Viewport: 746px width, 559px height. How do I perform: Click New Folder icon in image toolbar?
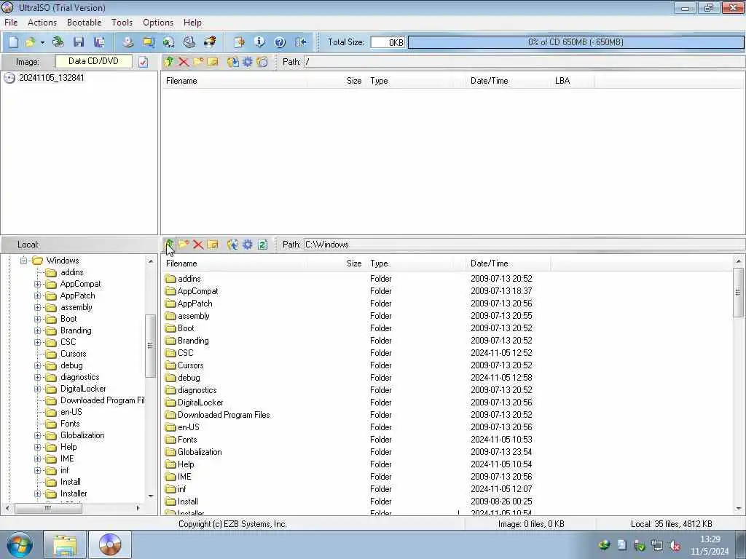198,62
